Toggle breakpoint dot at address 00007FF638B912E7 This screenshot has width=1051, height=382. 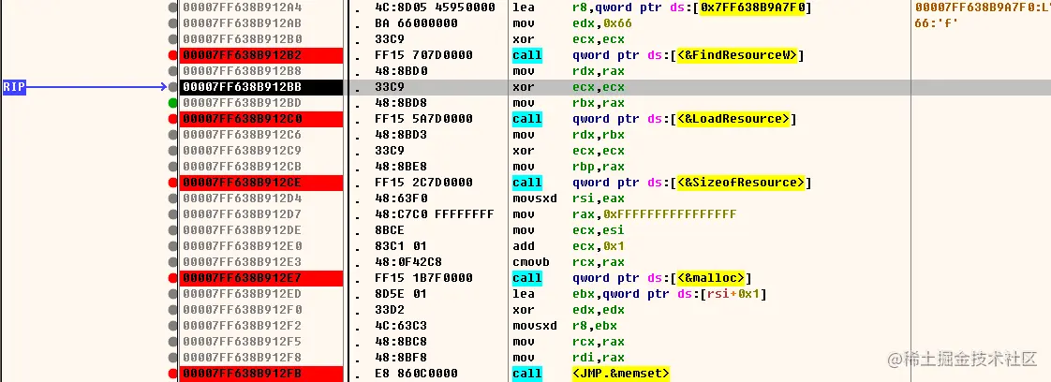pos(173,277)
